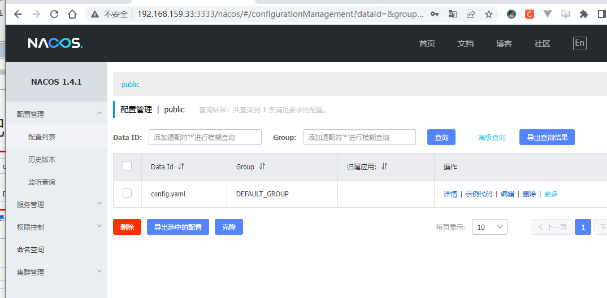Click the 导出选中的配置 button
The width and height of the screenshot is (607, 298).
pos(178,227)
